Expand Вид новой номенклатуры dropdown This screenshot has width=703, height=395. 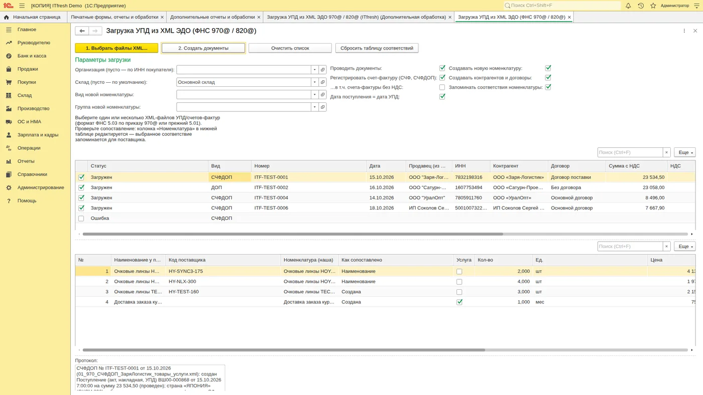coord(315,95)
